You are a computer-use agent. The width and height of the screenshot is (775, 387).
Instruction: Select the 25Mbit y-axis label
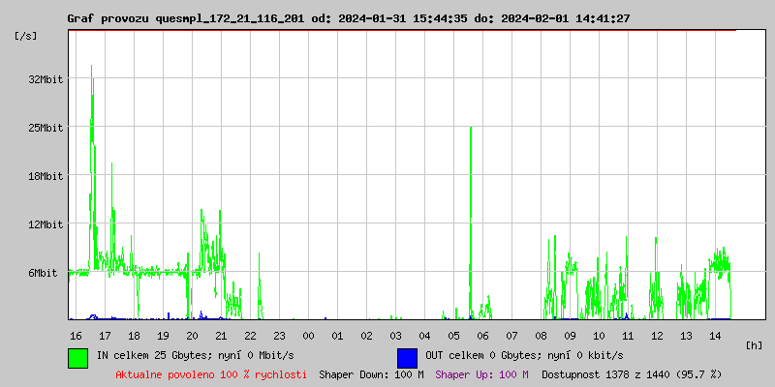tap(46, 128)
